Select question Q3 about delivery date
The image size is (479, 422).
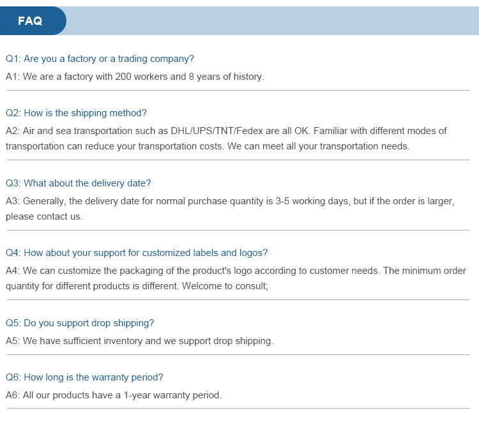78,183
